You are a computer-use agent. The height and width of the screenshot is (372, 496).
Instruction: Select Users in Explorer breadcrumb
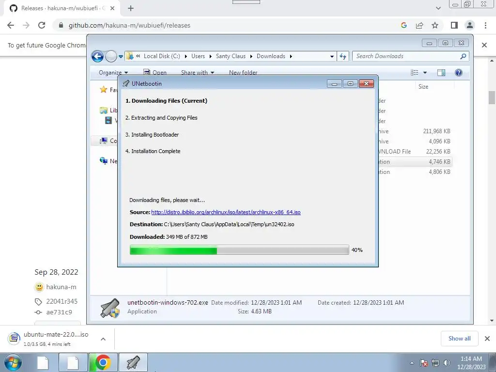pos(198,56)
